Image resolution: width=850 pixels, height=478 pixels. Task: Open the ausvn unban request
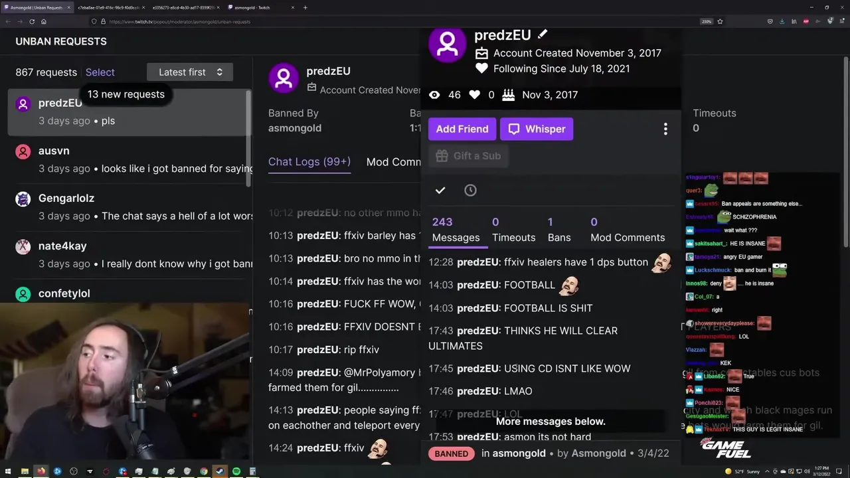(130, 159)
